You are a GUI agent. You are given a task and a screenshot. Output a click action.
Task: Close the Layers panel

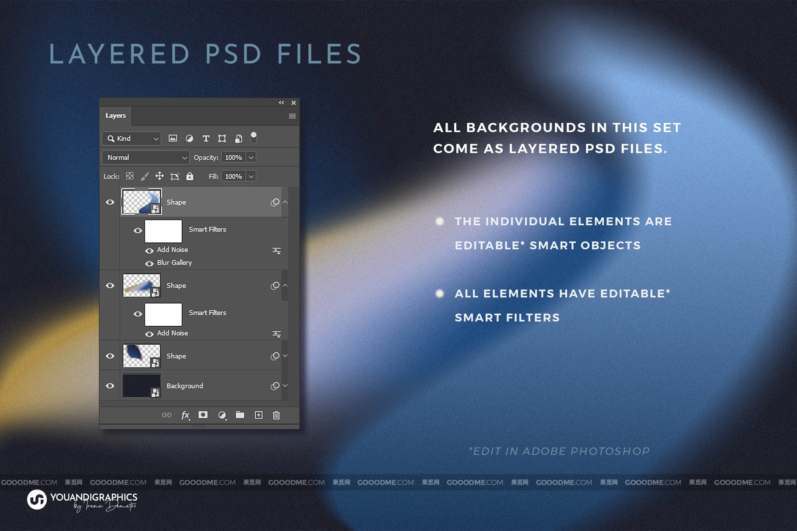point(293,103)
